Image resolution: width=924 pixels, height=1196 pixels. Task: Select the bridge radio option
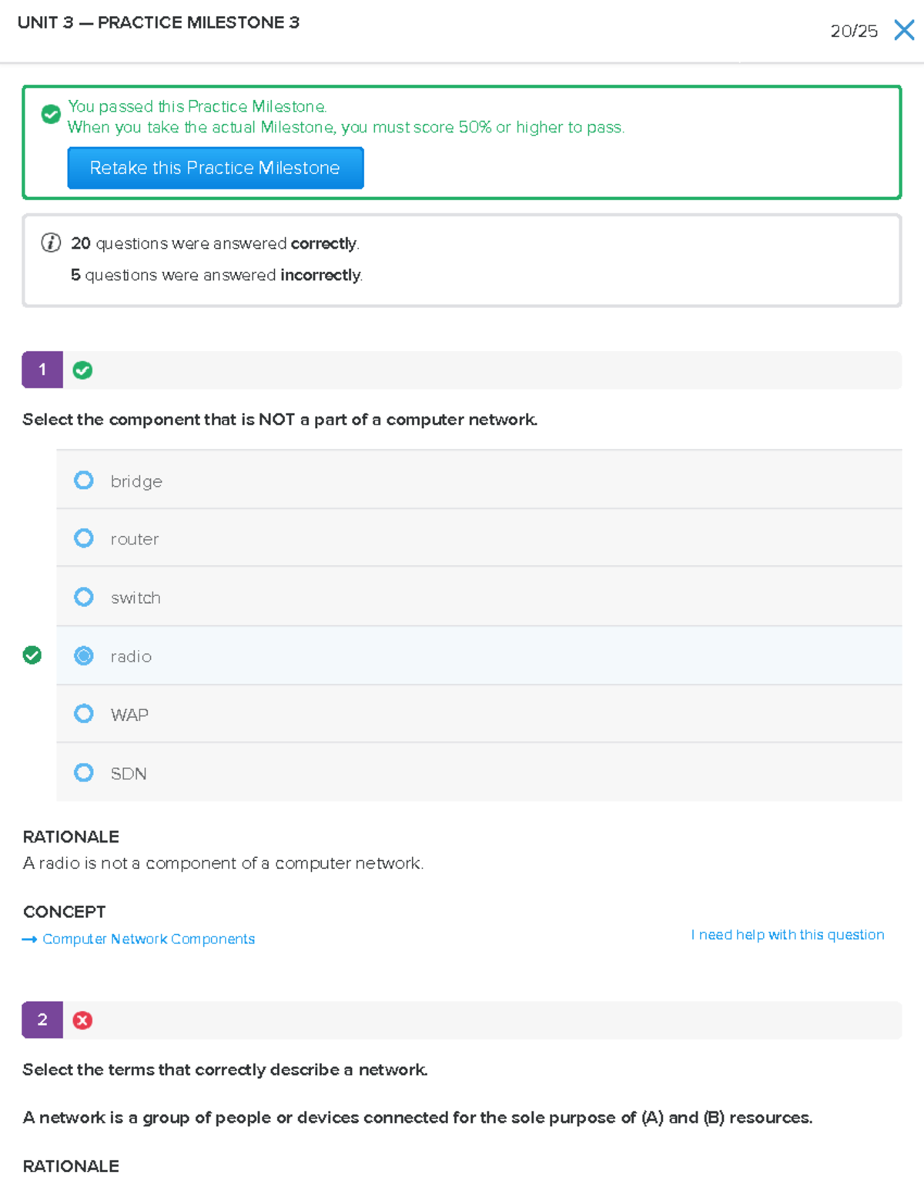point(84,481)
